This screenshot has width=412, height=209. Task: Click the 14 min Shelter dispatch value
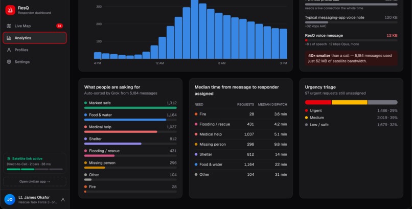pos(281,154)
